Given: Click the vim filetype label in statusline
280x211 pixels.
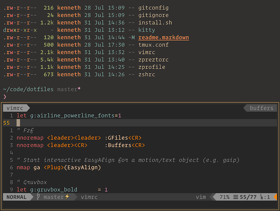Looking at the screenshot, I should [x=201, y=197].
